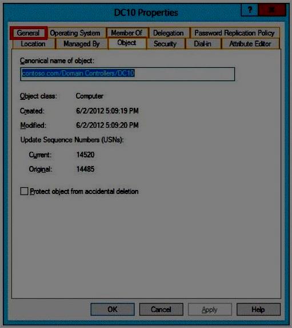Go to the Password Replication Policy tab

coord(234,33)
